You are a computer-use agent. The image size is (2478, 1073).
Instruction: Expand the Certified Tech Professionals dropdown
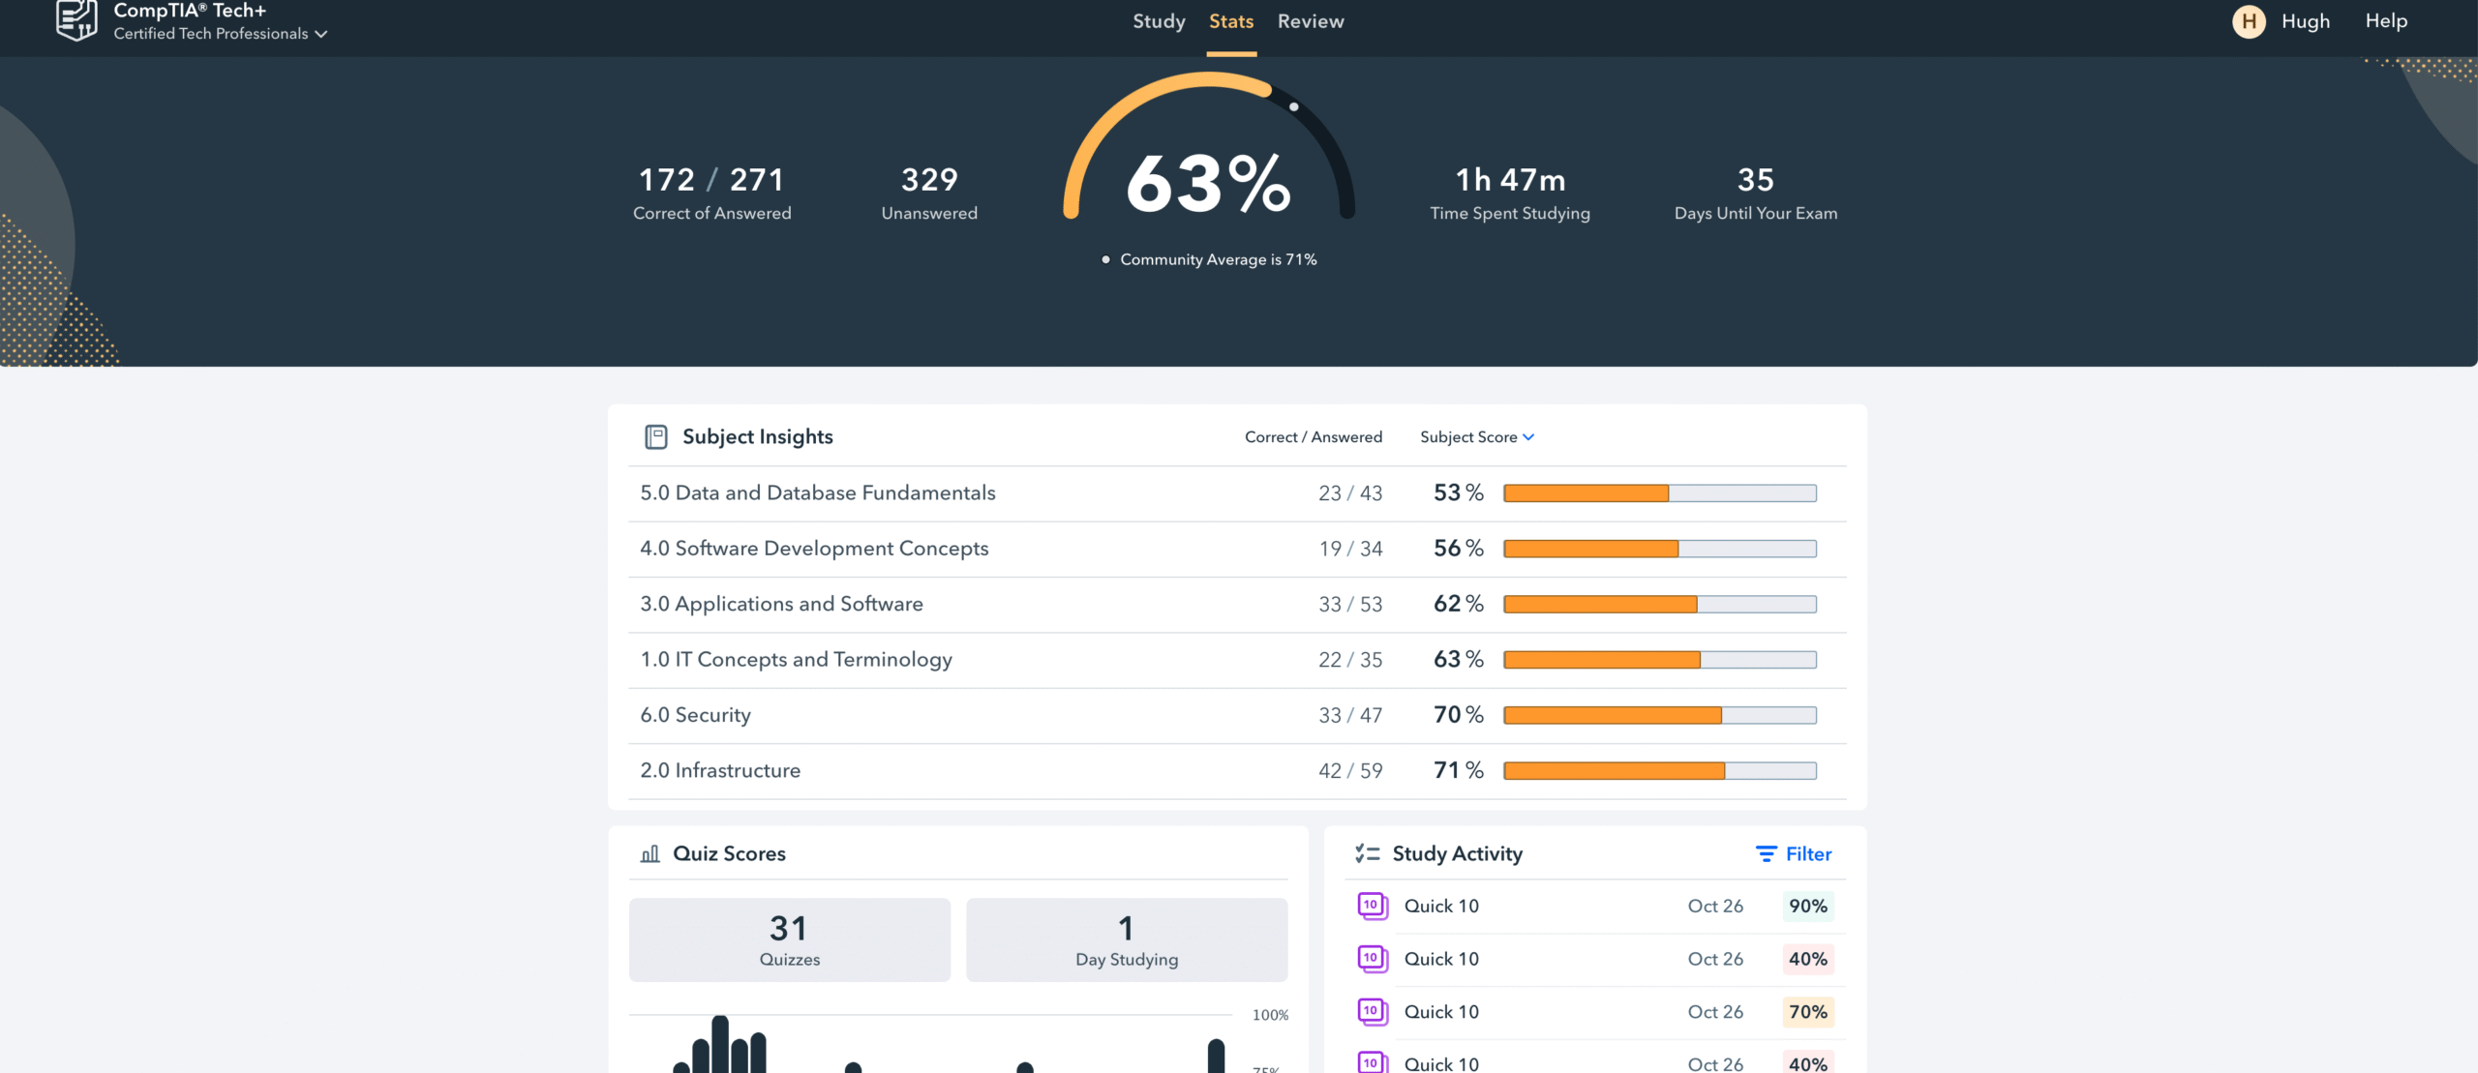tap(221, 34)
